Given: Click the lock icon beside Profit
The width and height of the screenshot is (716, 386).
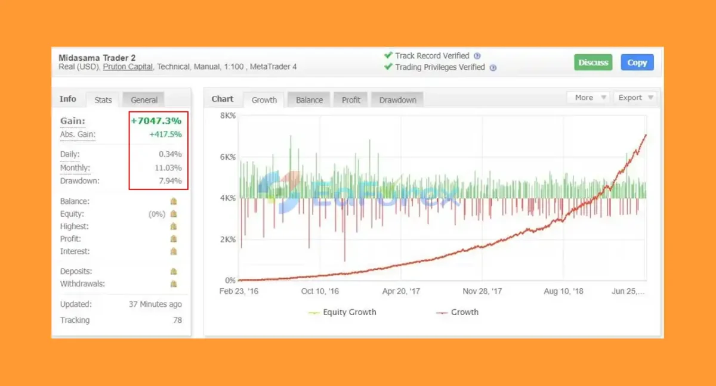Looking at the screenshot, I should coord(174,239).
